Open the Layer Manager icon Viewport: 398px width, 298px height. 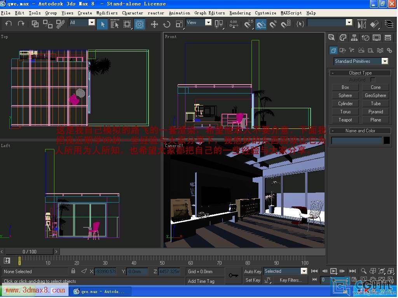point(389,24)
